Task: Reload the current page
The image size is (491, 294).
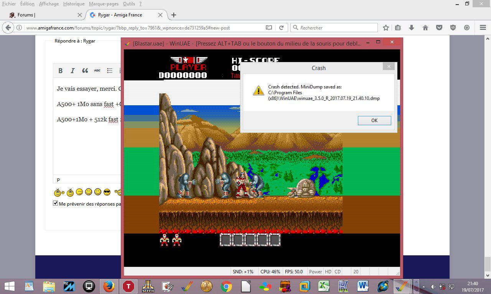Action: pyautogui.click(x=281, y=28)
